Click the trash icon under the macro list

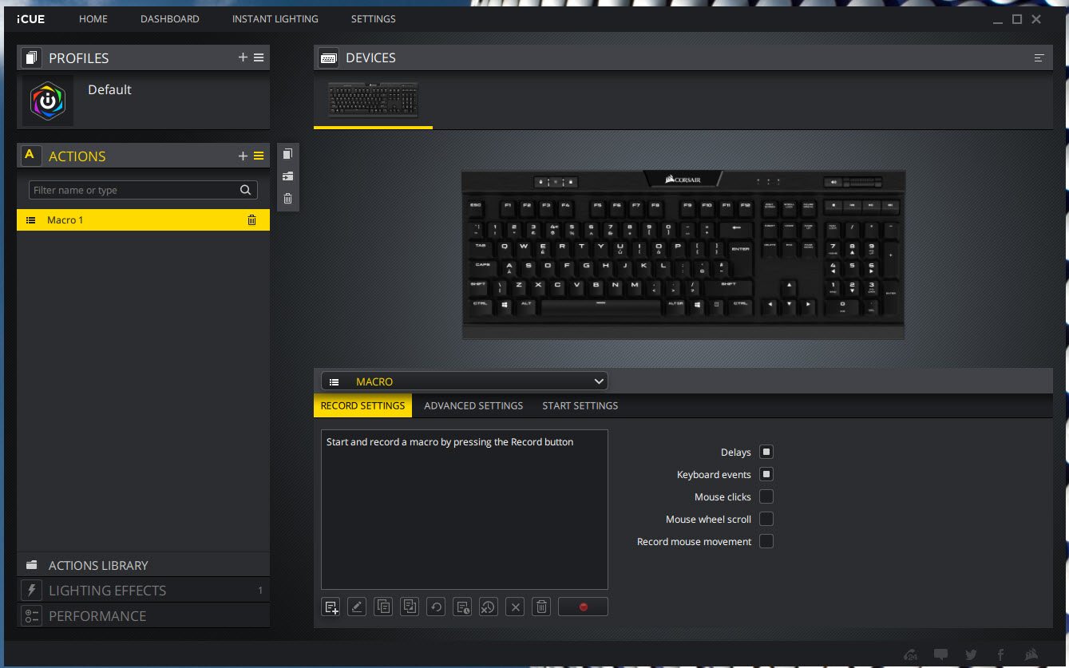(541, 607)
